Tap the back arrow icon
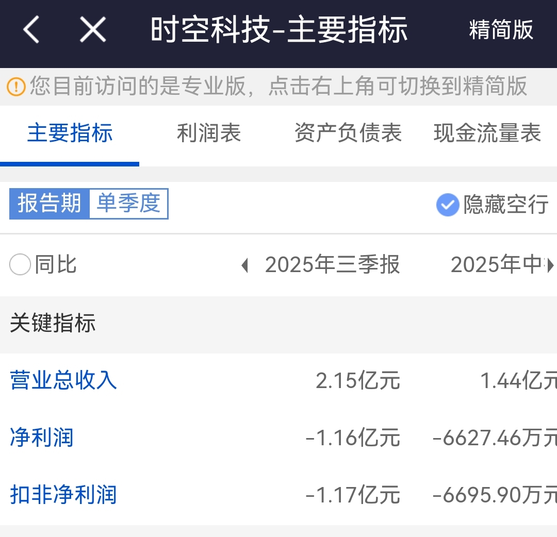Screen dimensions: 557x537 coord(31,29)
